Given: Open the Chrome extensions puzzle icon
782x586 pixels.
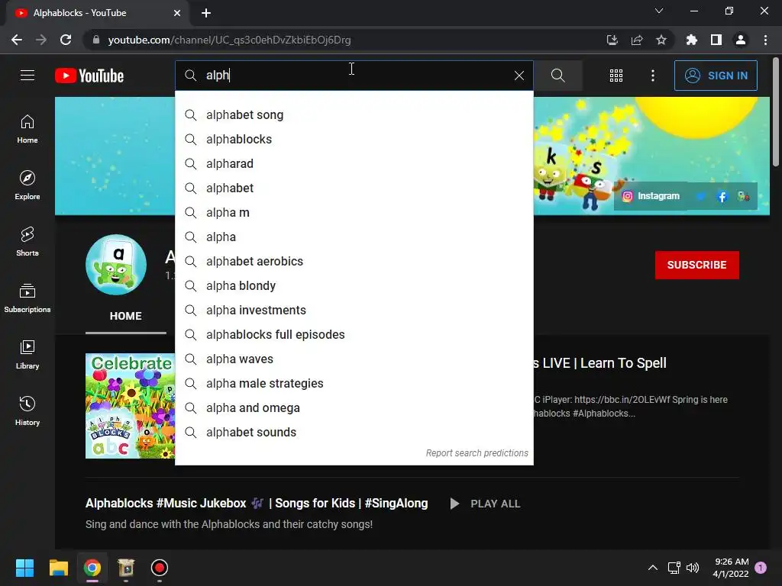Looking at the screenshot, I should click(692, 40).
